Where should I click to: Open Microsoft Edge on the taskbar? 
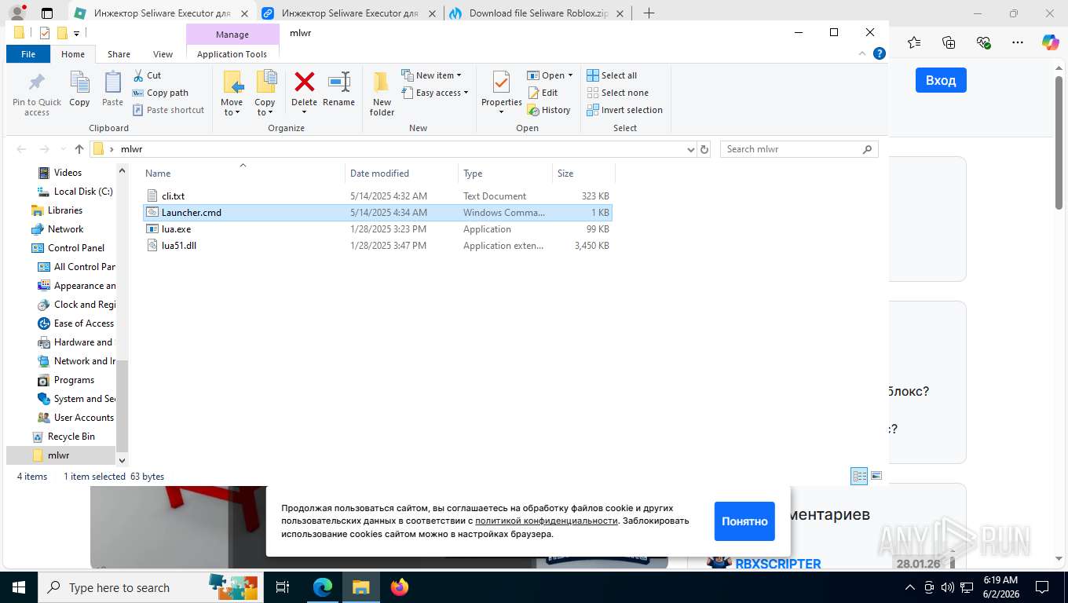[323, 587]
